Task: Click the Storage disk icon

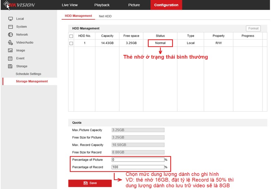Action: [11, 66]
